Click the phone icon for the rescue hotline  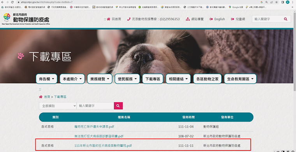(x=129, y=19)
